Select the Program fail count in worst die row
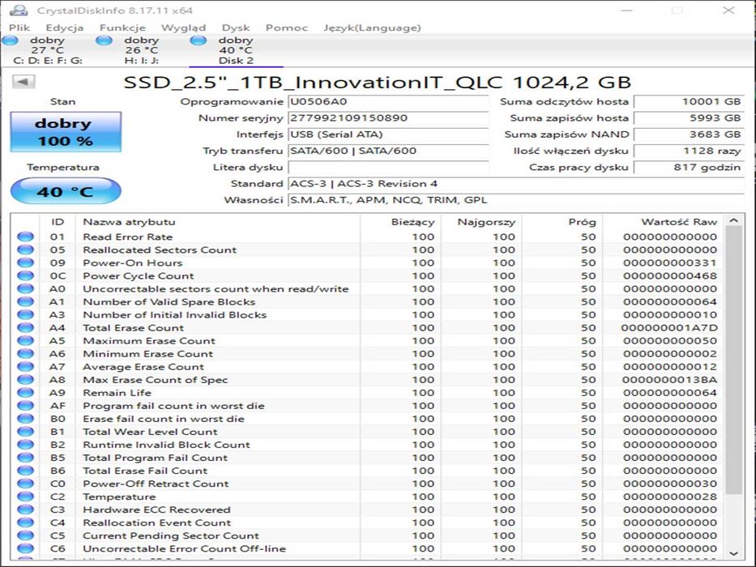The height and width of the screenshot is (567, 756). point(367,406)
